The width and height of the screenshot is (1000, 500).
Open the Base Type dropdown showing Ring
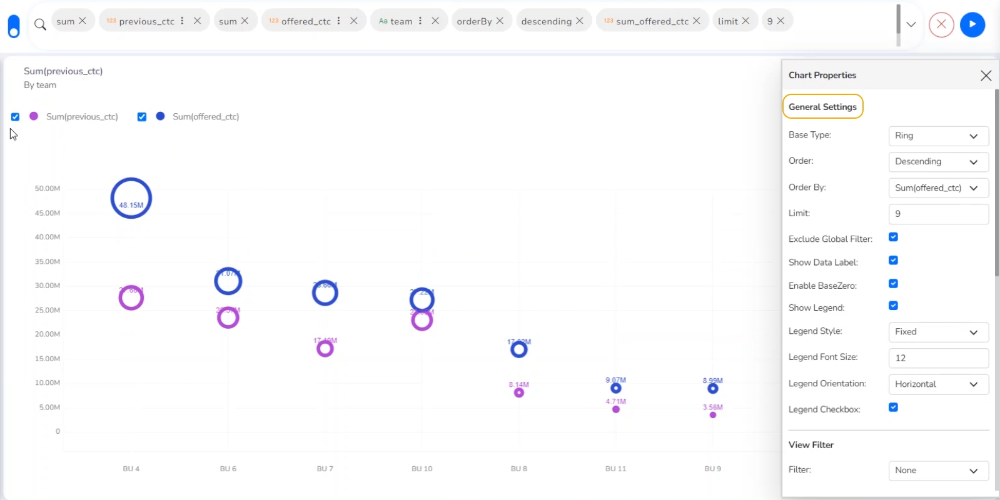(938, 136)
